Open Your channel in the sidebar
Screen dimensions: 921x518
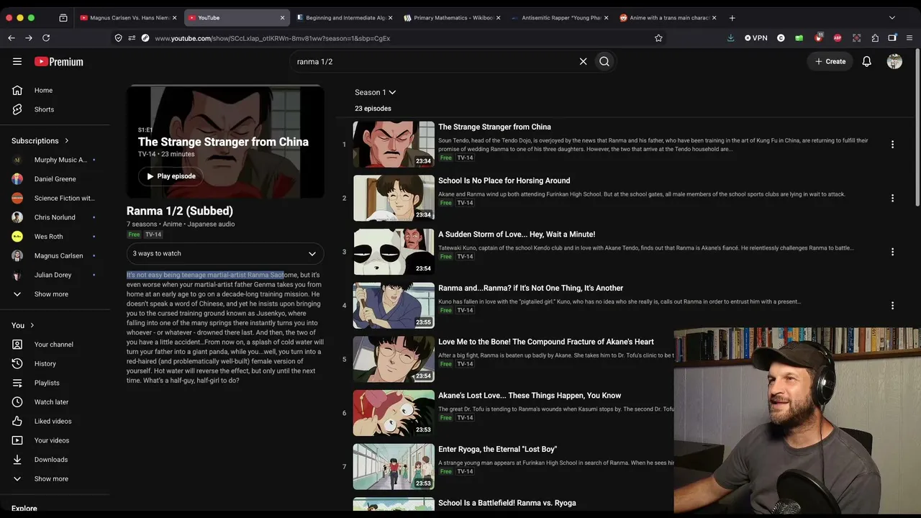pos(55,345)
